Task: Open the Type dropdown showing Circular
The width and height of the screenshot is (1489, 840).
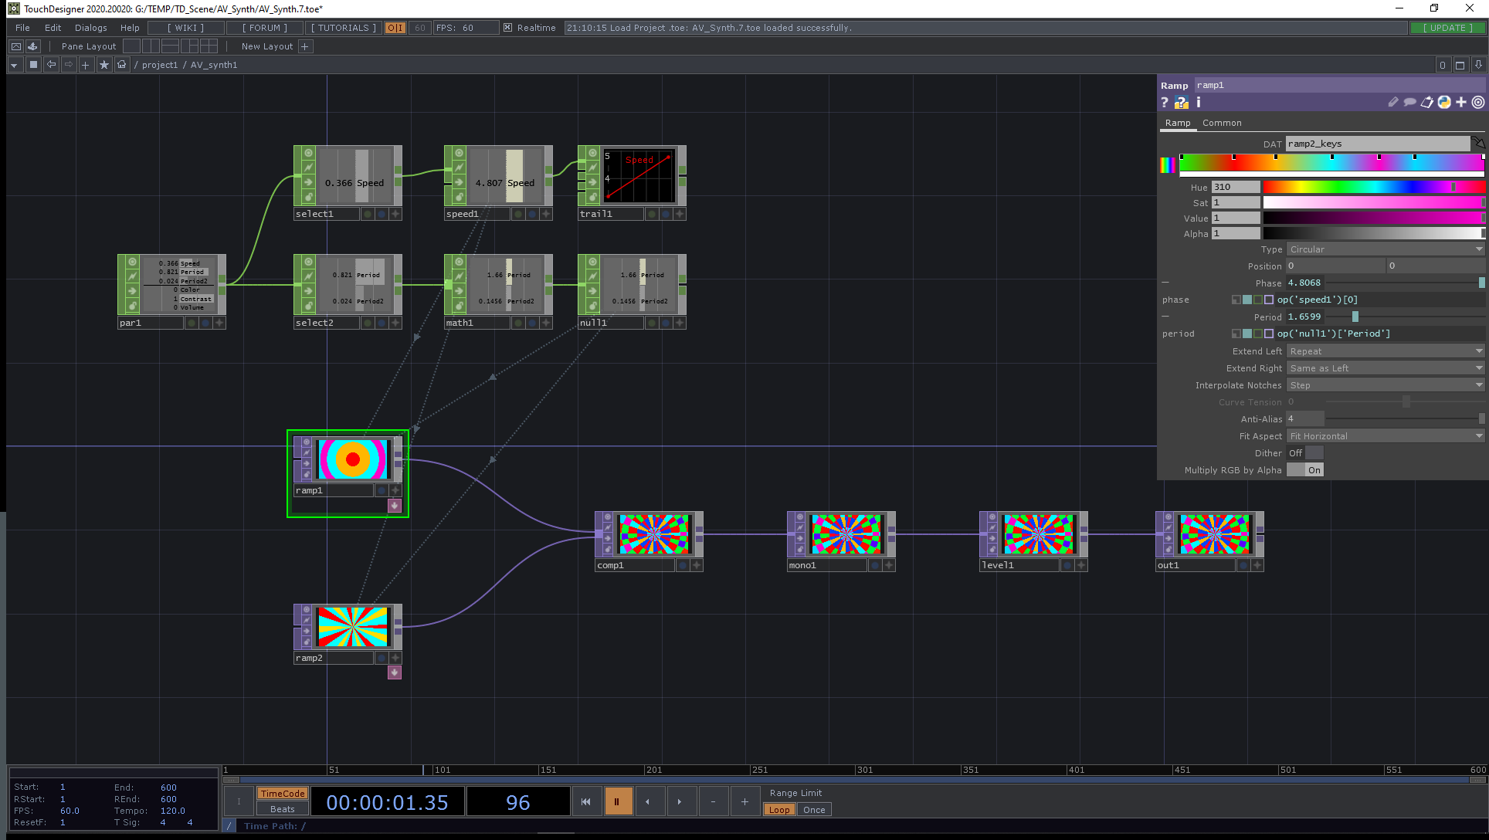Action: 1385,249
